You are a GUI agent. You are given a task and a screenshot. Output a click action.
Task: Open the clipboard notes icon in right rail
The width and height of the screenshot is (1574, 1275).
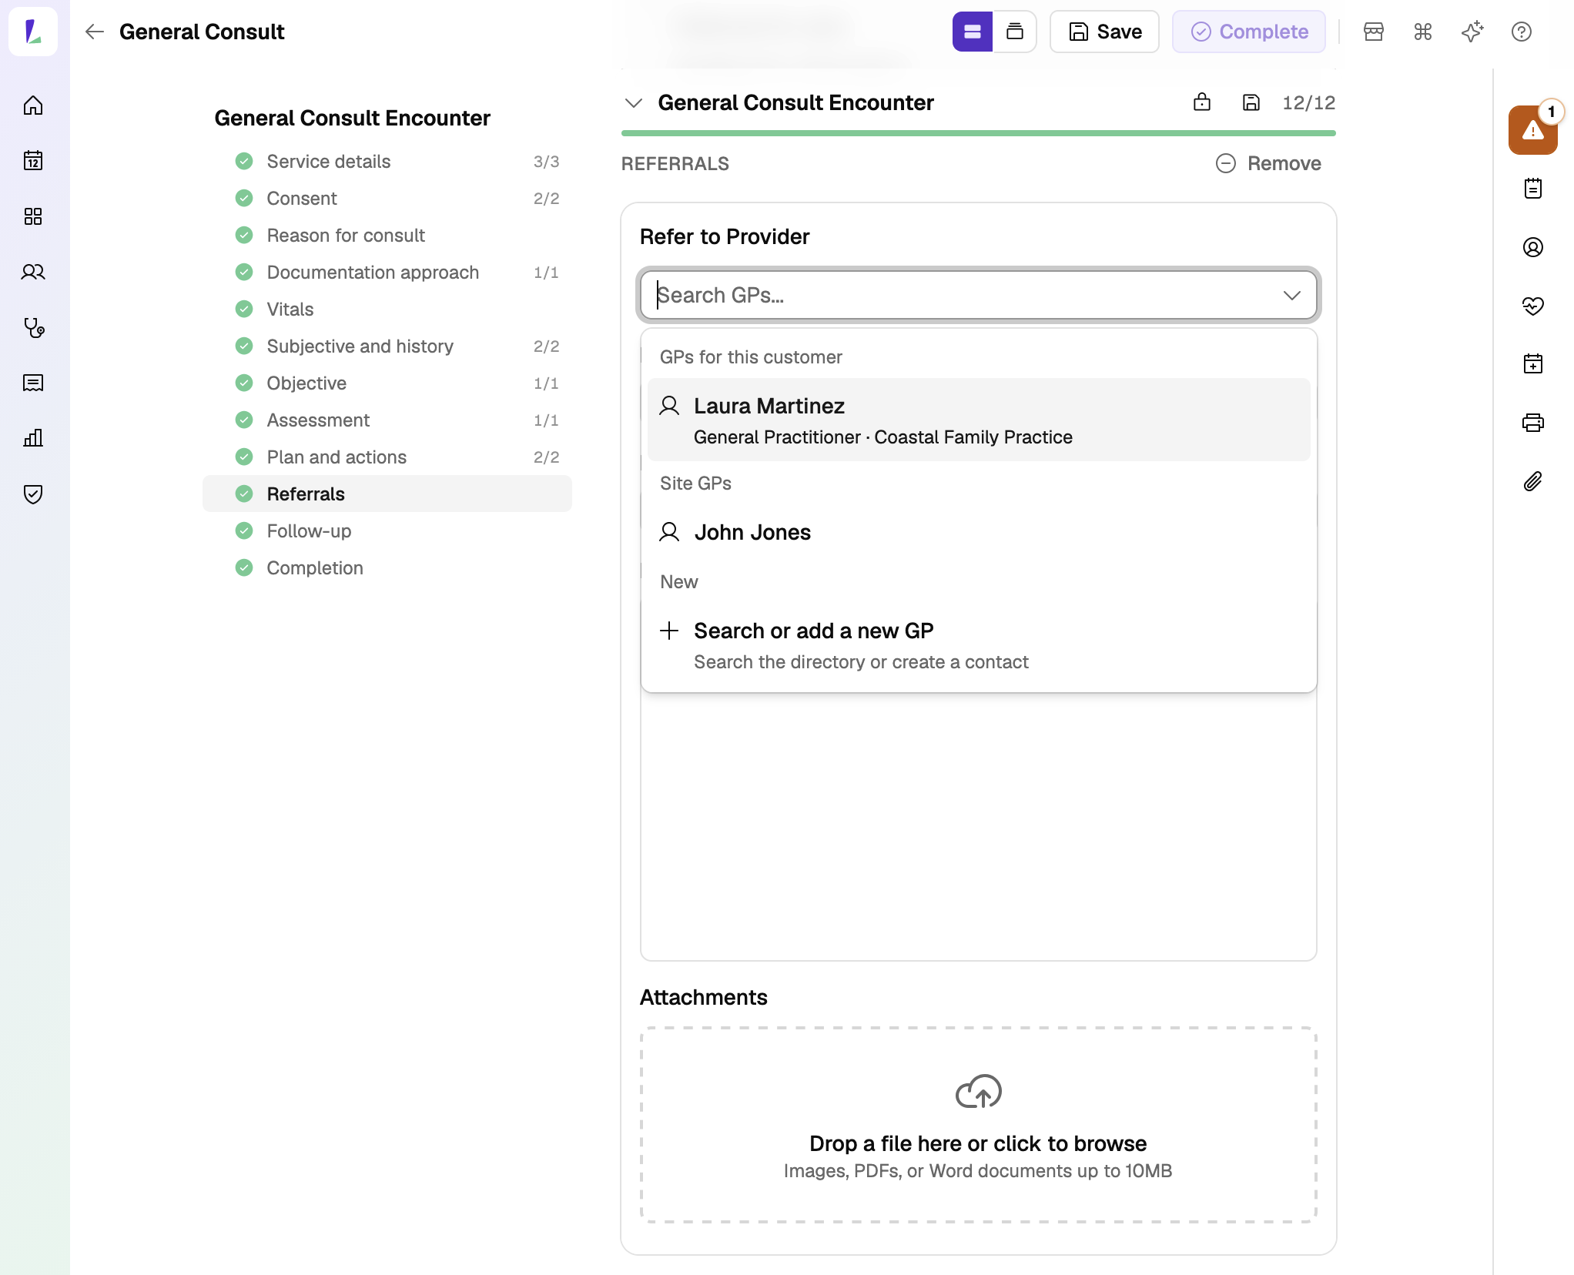(1533, 189)
